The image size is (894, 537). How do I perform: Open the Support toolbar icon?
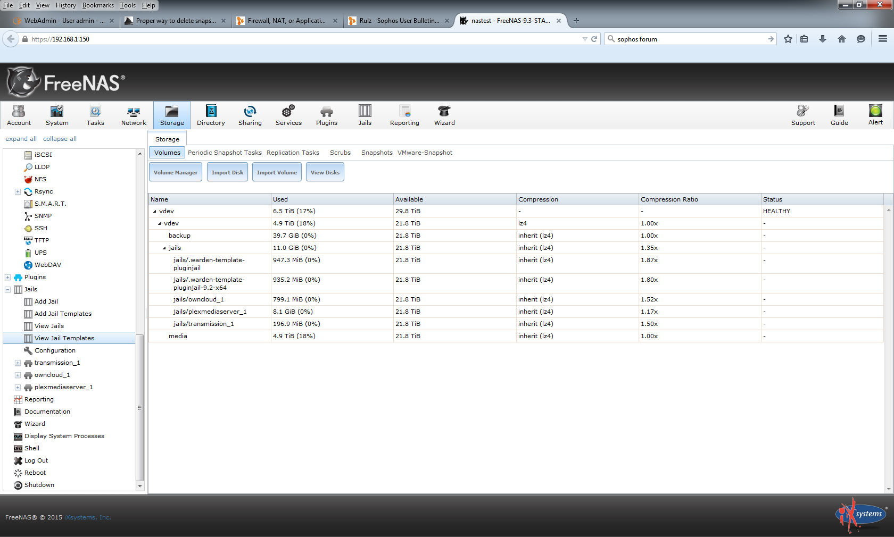pos(803,115)
